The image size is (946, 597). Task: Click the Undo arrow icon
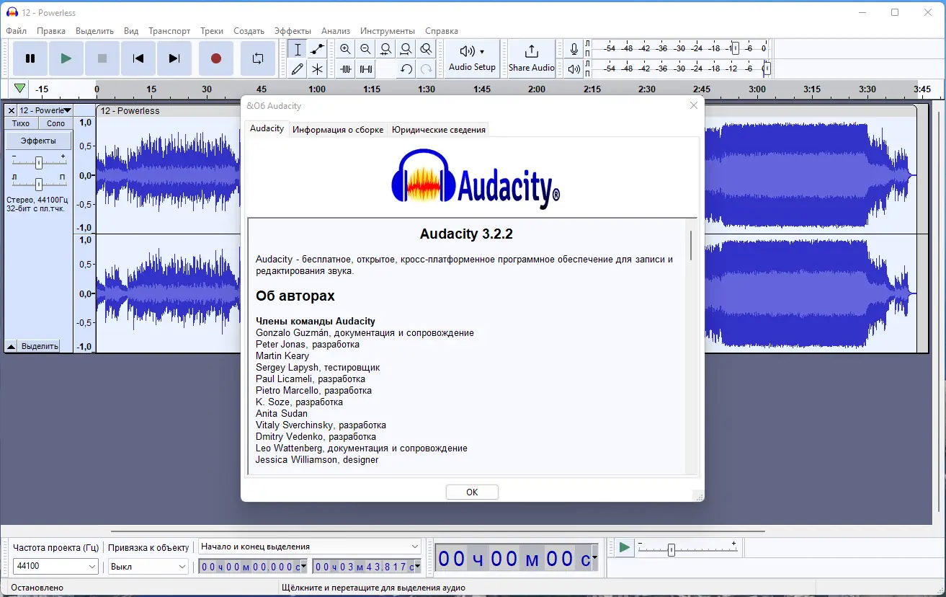pyautogui.click(x=405, y=69)
